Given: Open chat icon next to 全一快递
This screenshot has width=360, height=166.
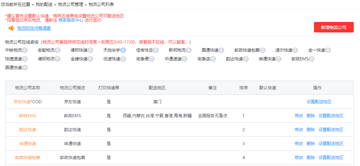Looking at the screenshot, I should [328, 50].
